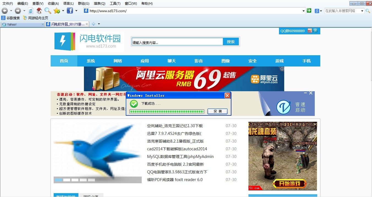Image resolution: width=372 pixels, height=197 pixels.
Task: Select the first slideshow indicator dot
Action: point(59,180)
